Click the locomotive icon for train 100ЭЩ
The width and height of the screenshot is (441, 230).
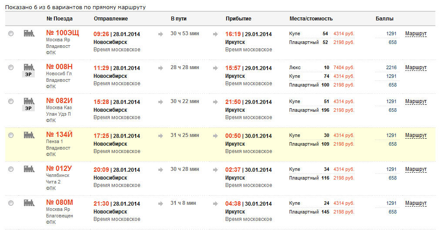[29, 33]
